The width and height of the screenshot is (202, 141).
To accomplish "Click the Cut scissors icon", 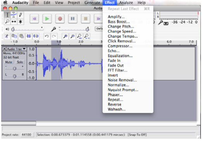I will [7, 36].
